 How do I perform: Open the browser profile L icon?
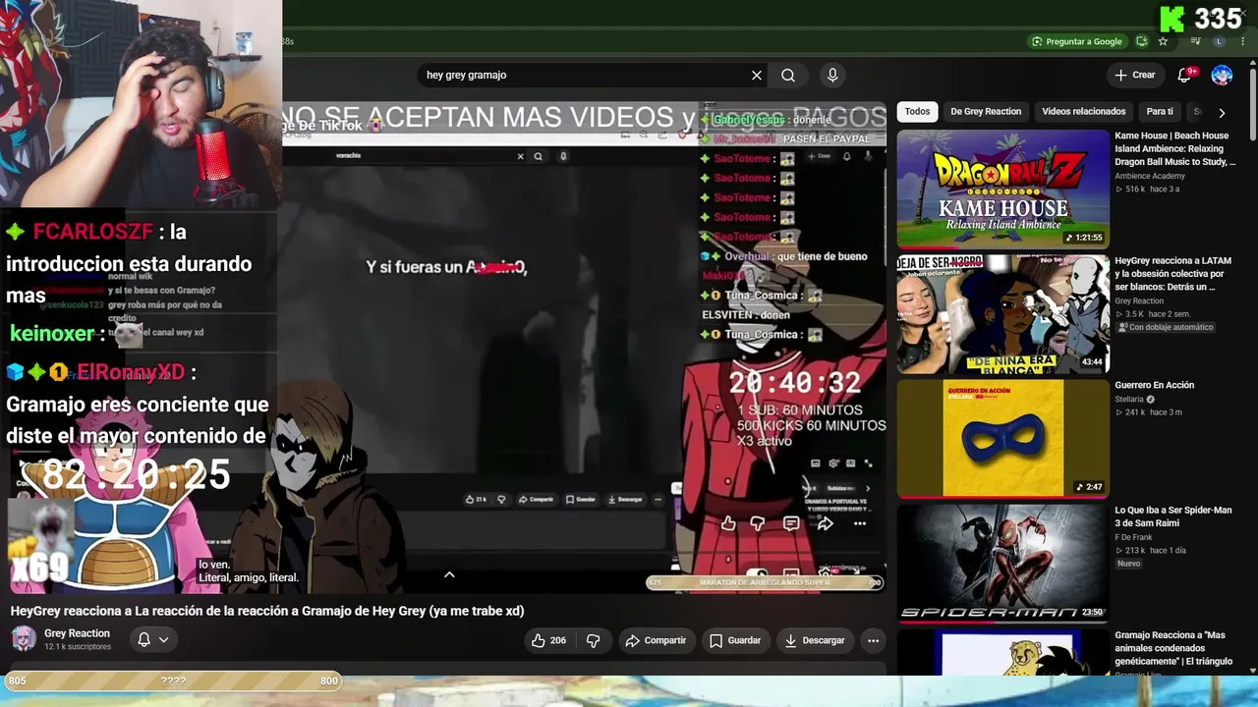pos(1220,41)
